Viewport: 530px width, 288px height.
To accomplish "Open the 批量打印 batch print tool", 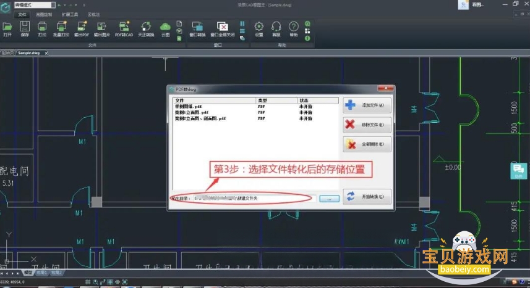I will (x=61, y=28).
